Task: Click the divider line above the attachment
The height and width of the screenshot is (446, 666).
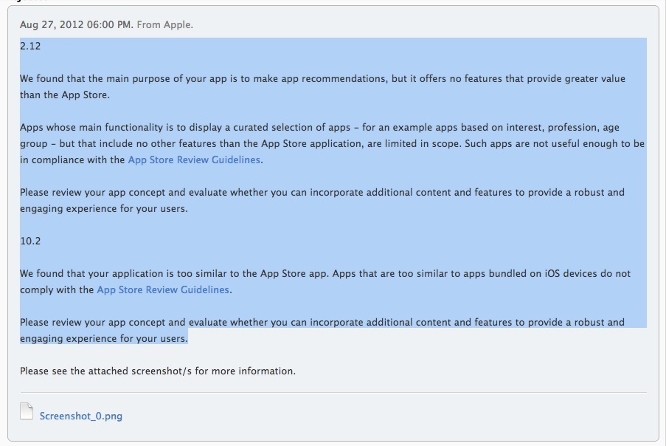Action: (x=333, y=392)
